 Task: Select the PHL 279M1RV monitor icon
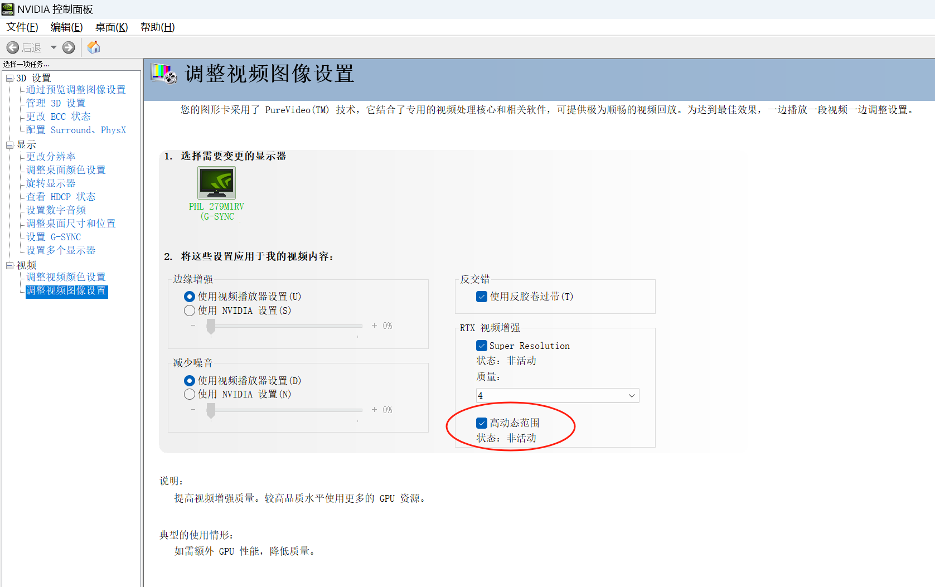pyautogui.click(x=217, y=183)
